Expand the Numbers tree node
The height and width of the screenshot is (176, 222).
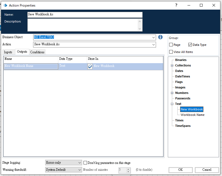click(172, 93)
